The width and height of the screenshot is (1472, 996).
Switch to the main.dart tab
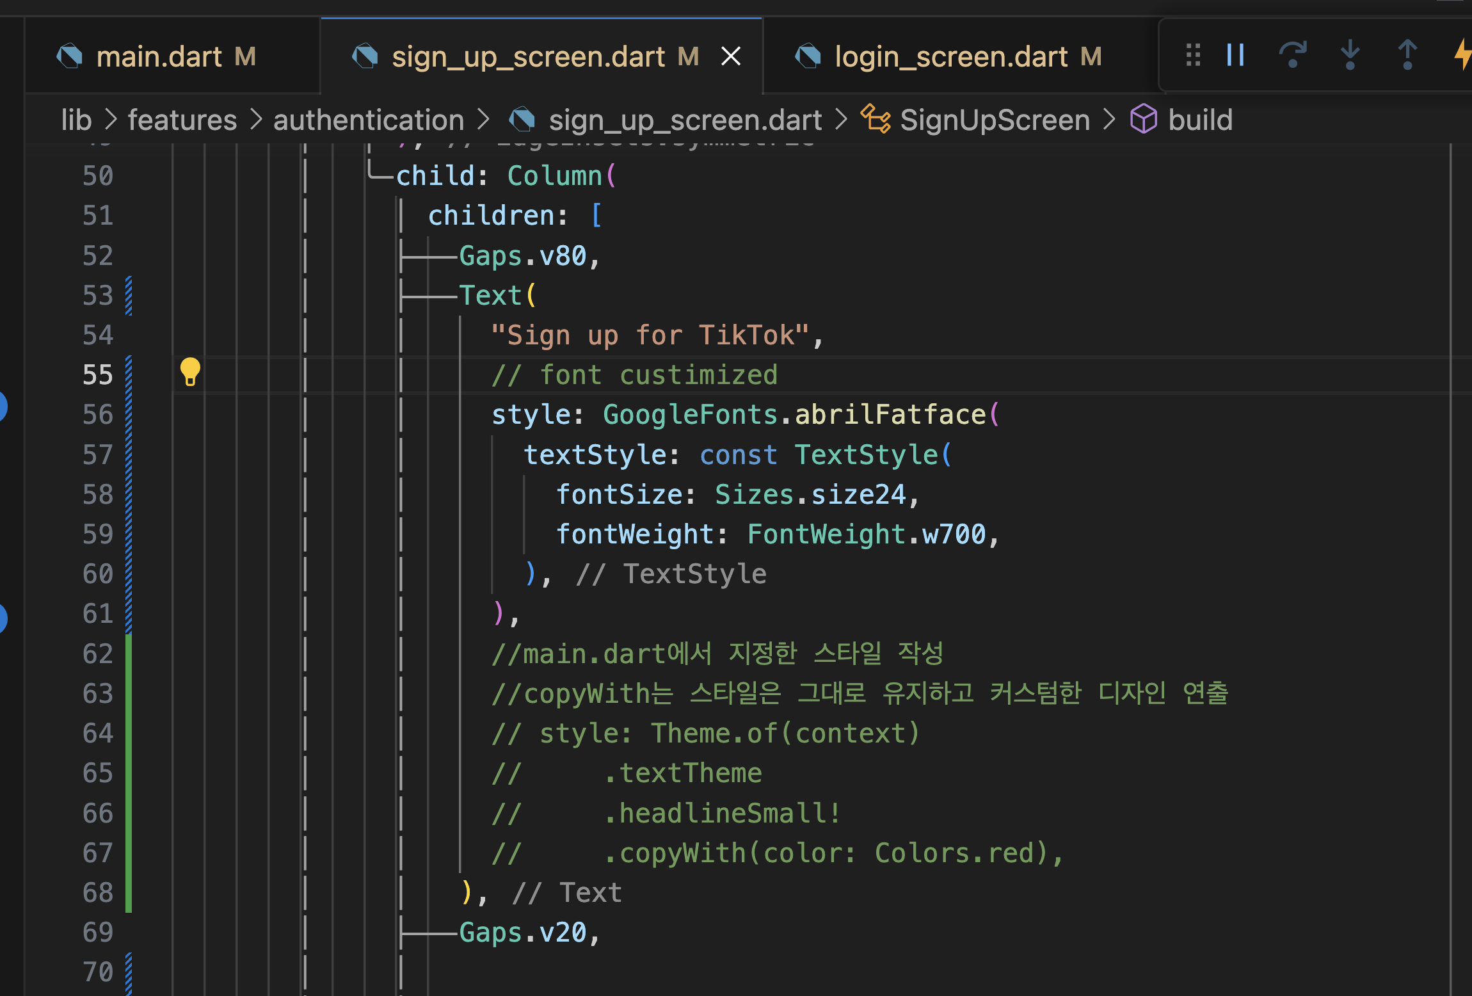point(159,56)
